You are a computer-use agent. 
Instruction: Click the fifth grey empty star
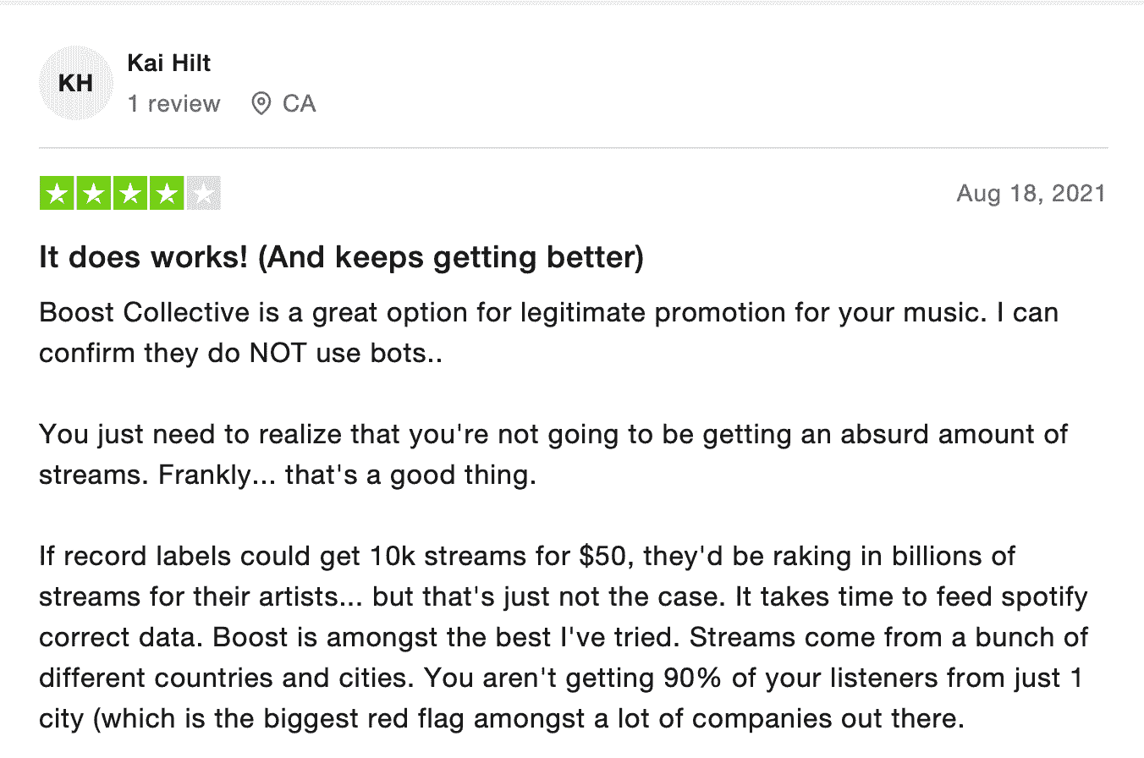[203, 194]
